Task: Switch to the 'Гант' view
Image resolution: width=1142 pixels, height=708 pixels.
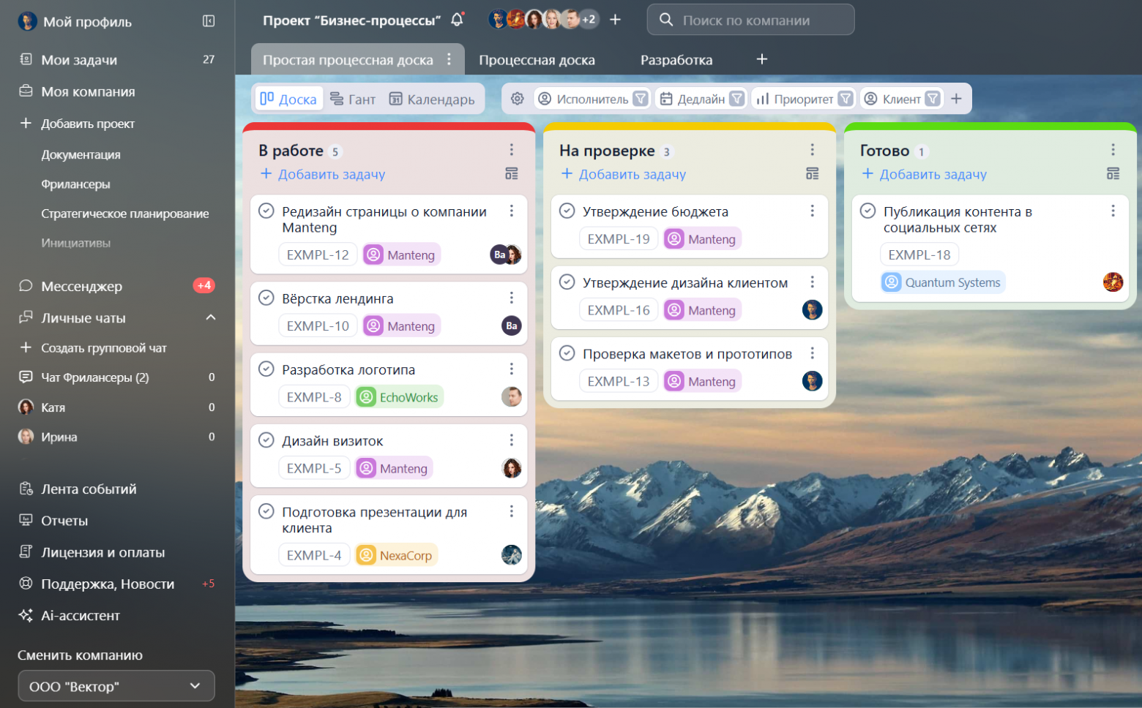Action: click(x=353, y=99)
